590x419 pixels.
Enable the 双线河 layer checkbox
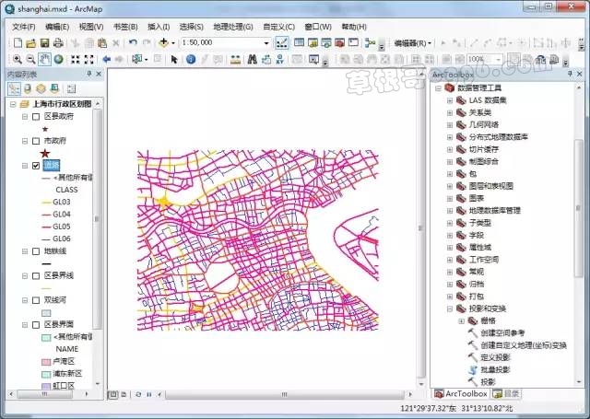[x=36, y=300]
